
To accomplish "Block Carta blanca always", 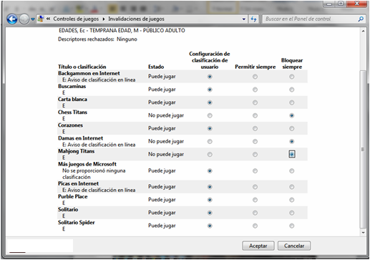I will [292, 102].
